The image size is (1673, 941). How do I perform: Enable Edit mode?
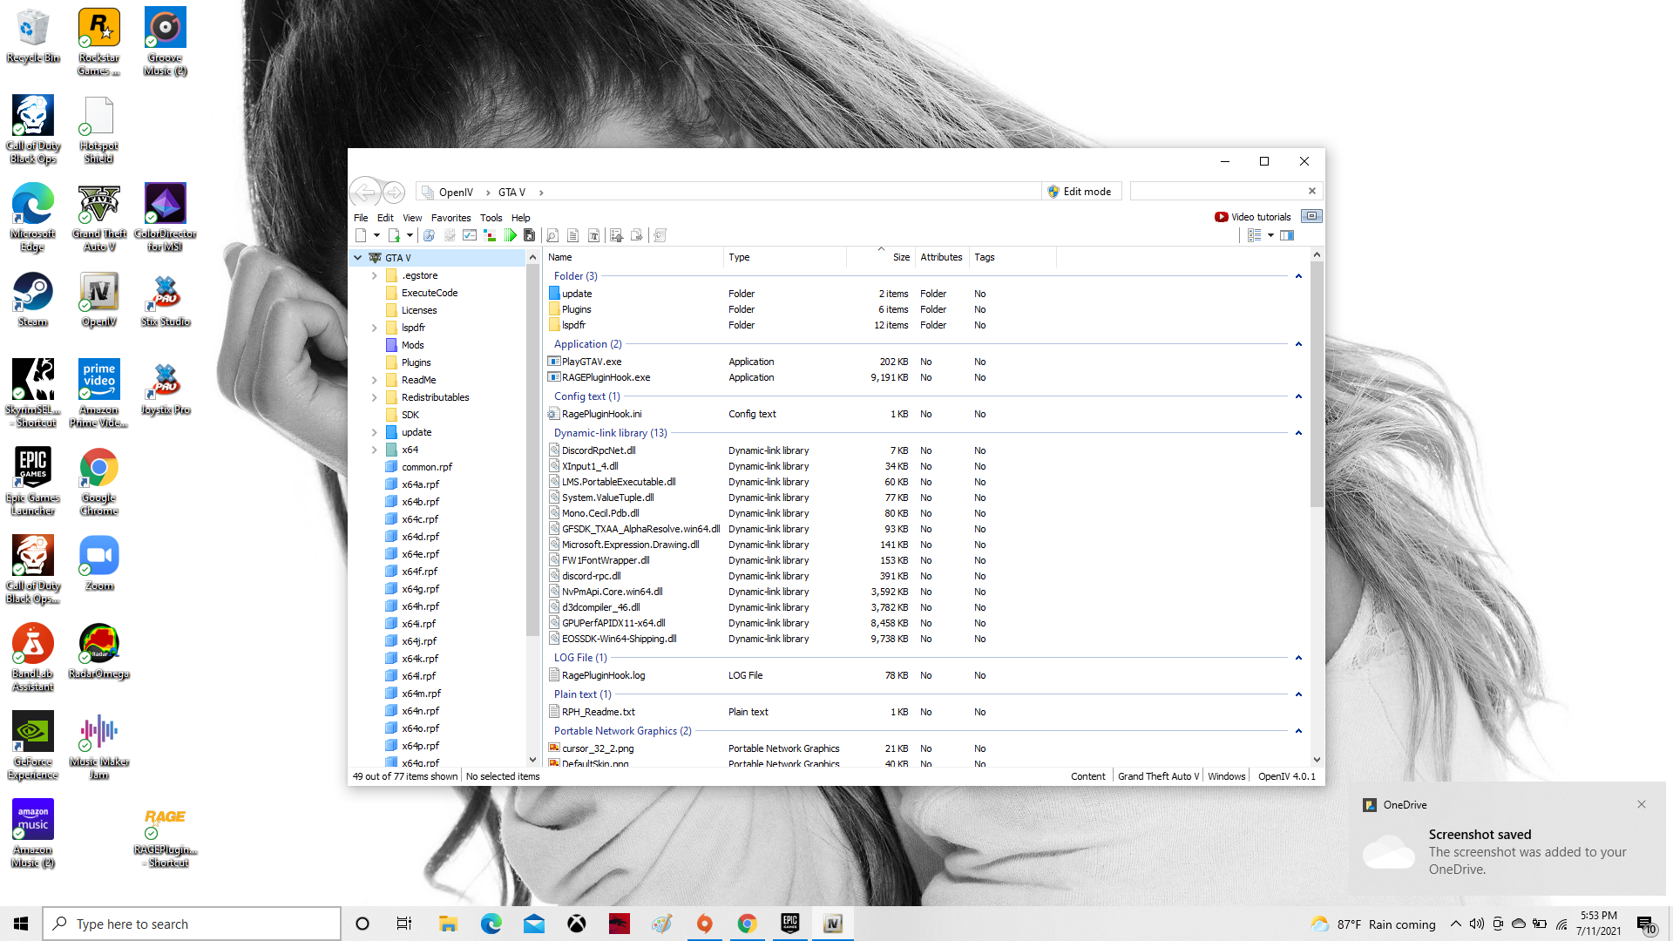click(1079, 192)
